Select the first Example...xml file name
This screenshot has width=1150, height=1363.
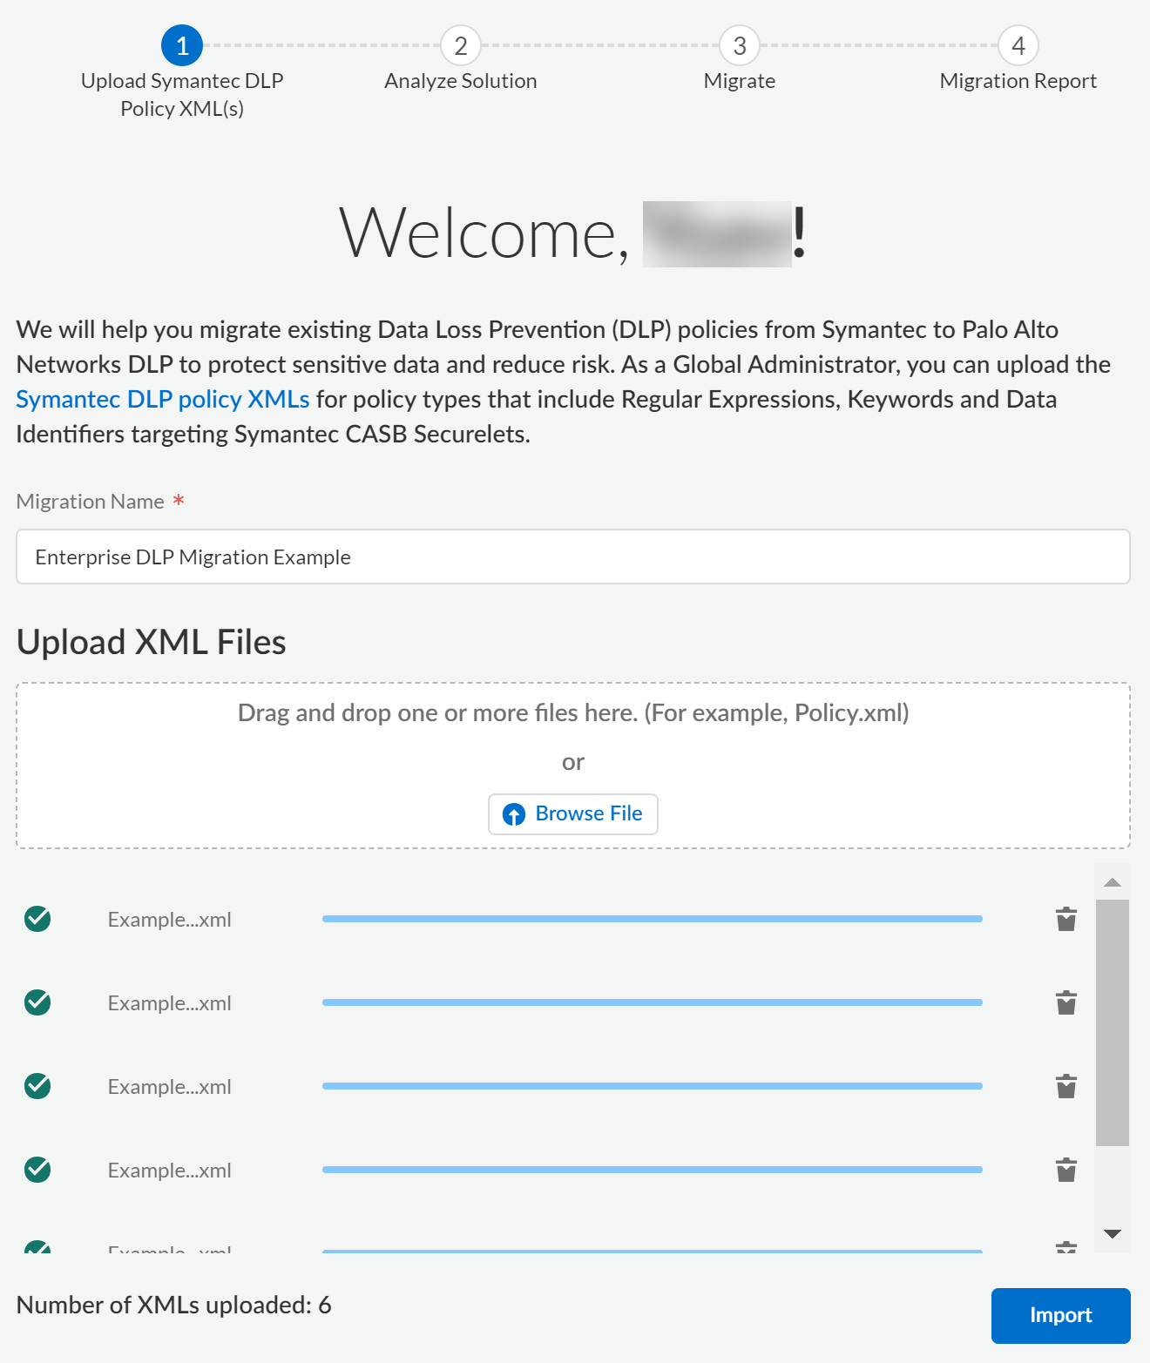tap(170, 920)
